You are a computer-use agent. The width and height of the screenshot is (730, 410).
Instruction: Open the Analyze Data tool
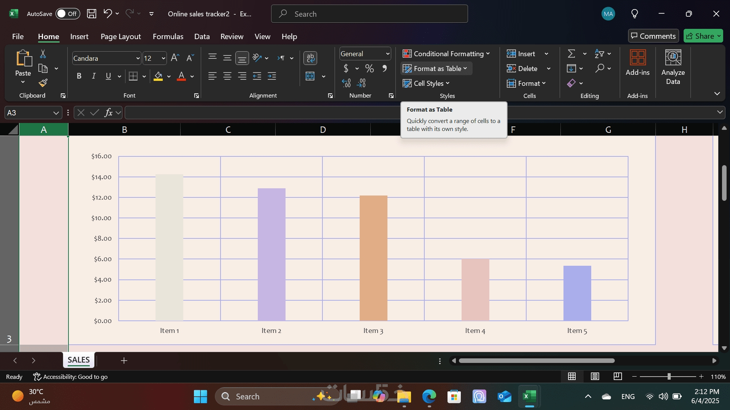pos(673,67)
